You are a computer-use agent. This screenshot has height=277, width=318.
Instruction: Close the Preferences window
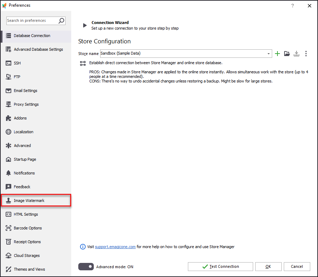(310, 6)
